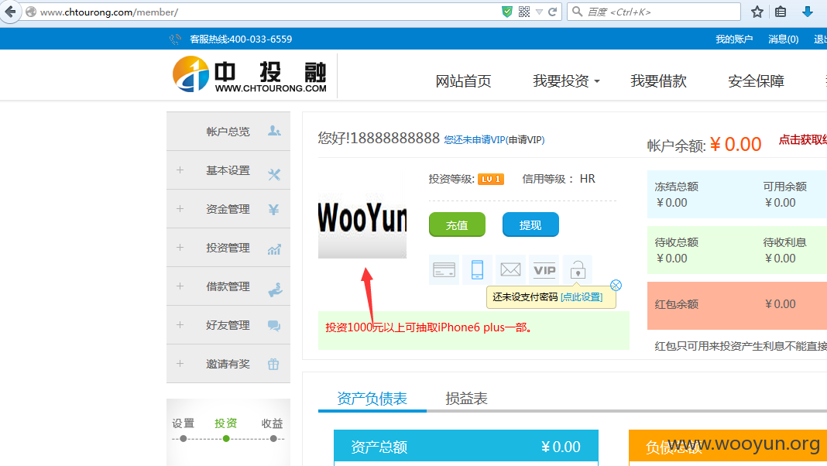The image size is (827, 466).
Task: Open the 我要投资 dropdown menu
Action: coord(567,81)
